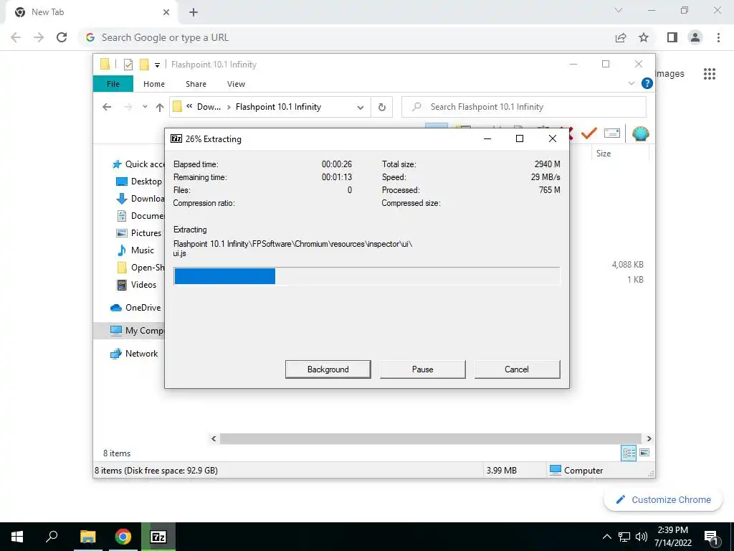Viewport: 734px width, 551px height.
Task: Expand the Explorer ribbon chevron
Action: pyautogui.click(x=631, y=83)
